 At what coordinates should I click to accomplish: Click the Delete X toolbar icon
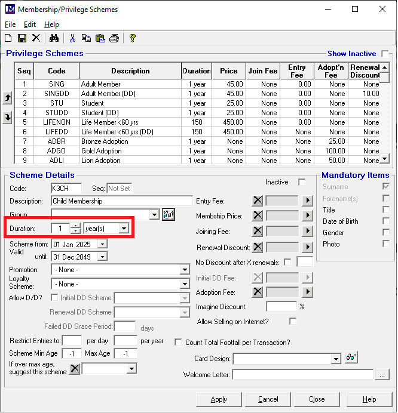click(36, 38)
